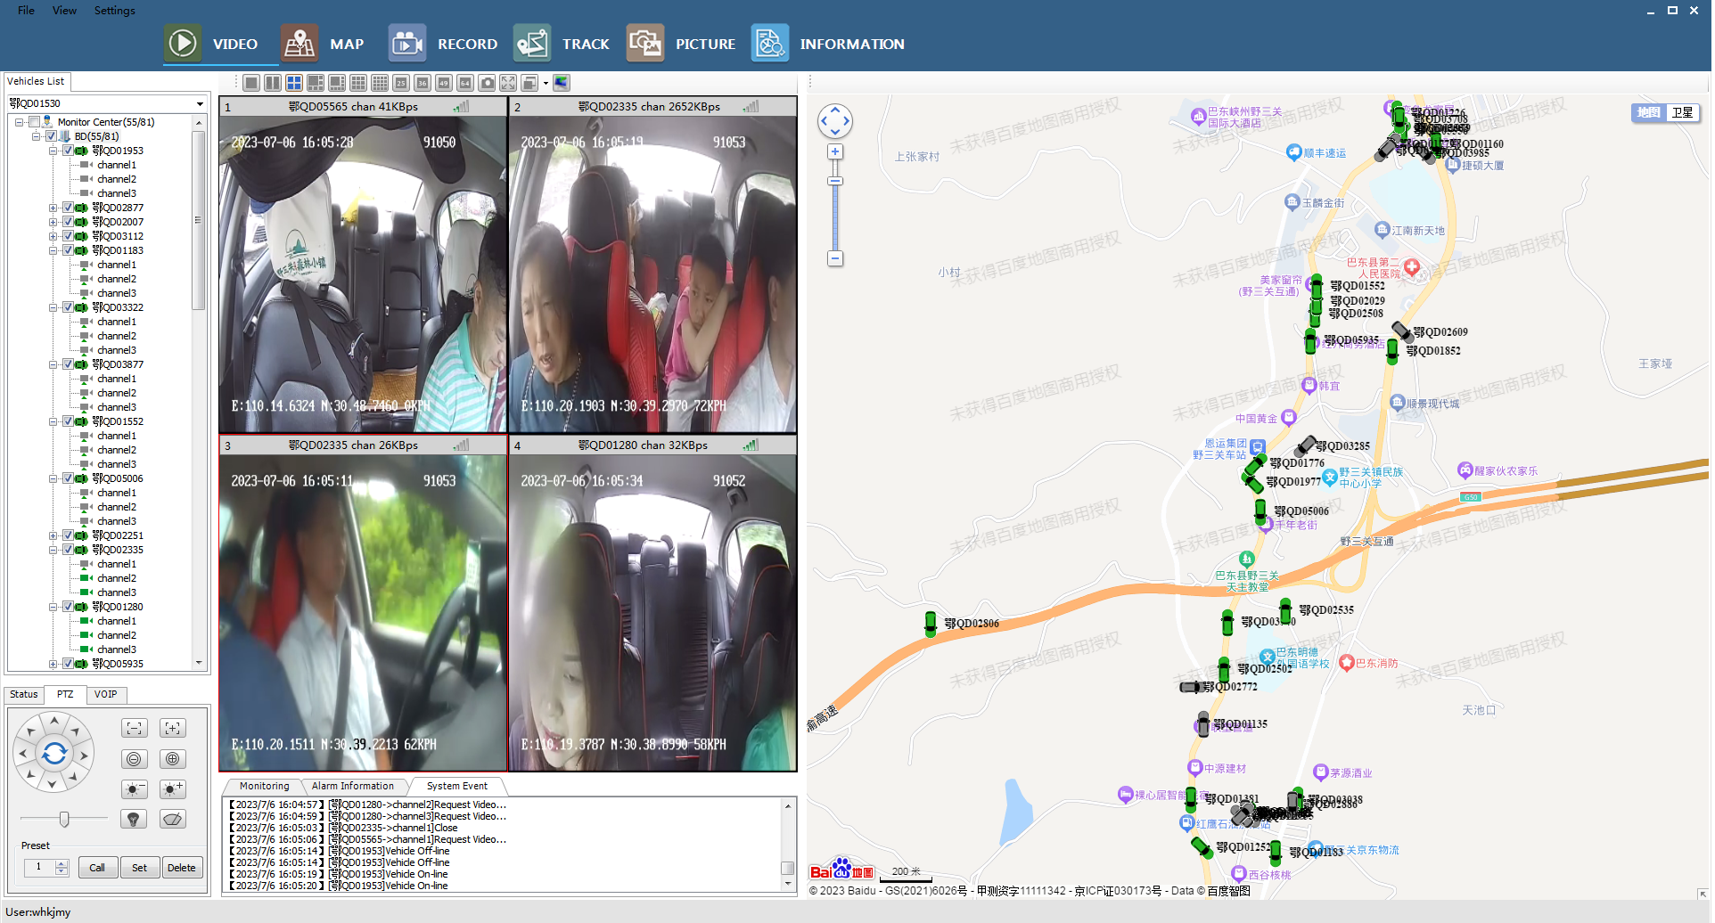
Task: Click the camera snapshot icon in toolbar
Action: tap(487, 83)
